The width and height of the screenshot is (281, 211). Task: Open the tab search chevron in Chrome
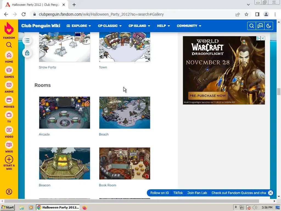click(248, 5)
